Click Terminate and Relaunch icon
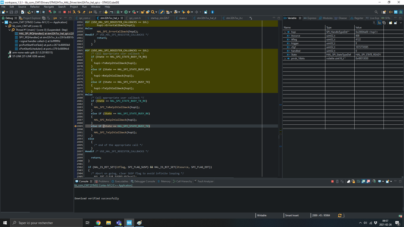Image resolution: width=404 pixels, height=227 pixels. point(50,12)
